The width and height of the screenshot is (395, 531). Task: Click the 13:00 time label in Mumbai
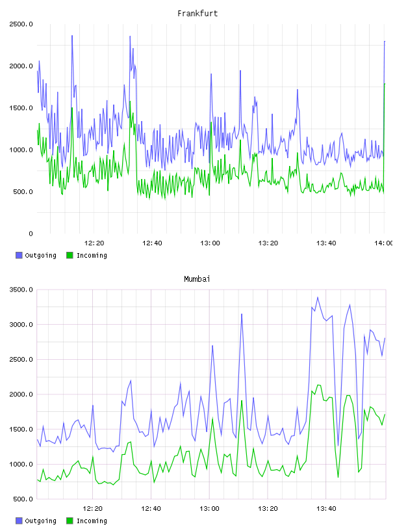209,509
